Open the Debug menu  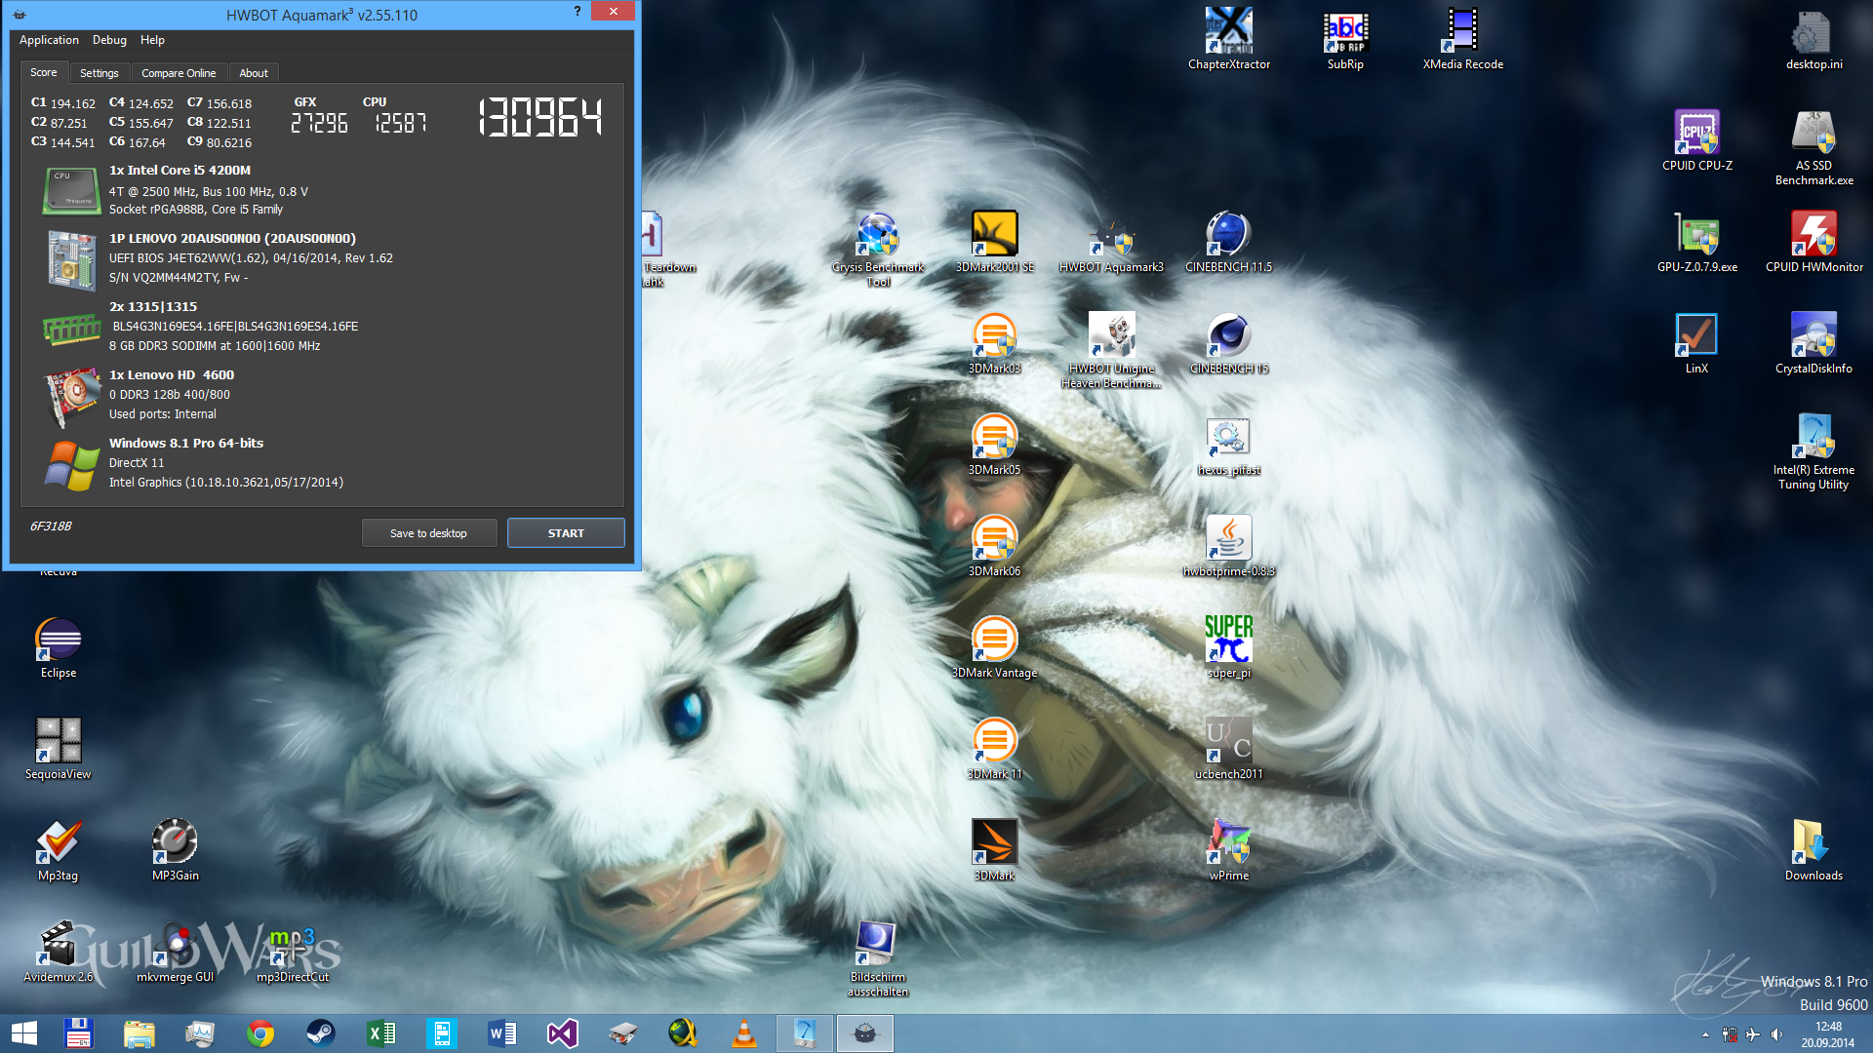109,40
